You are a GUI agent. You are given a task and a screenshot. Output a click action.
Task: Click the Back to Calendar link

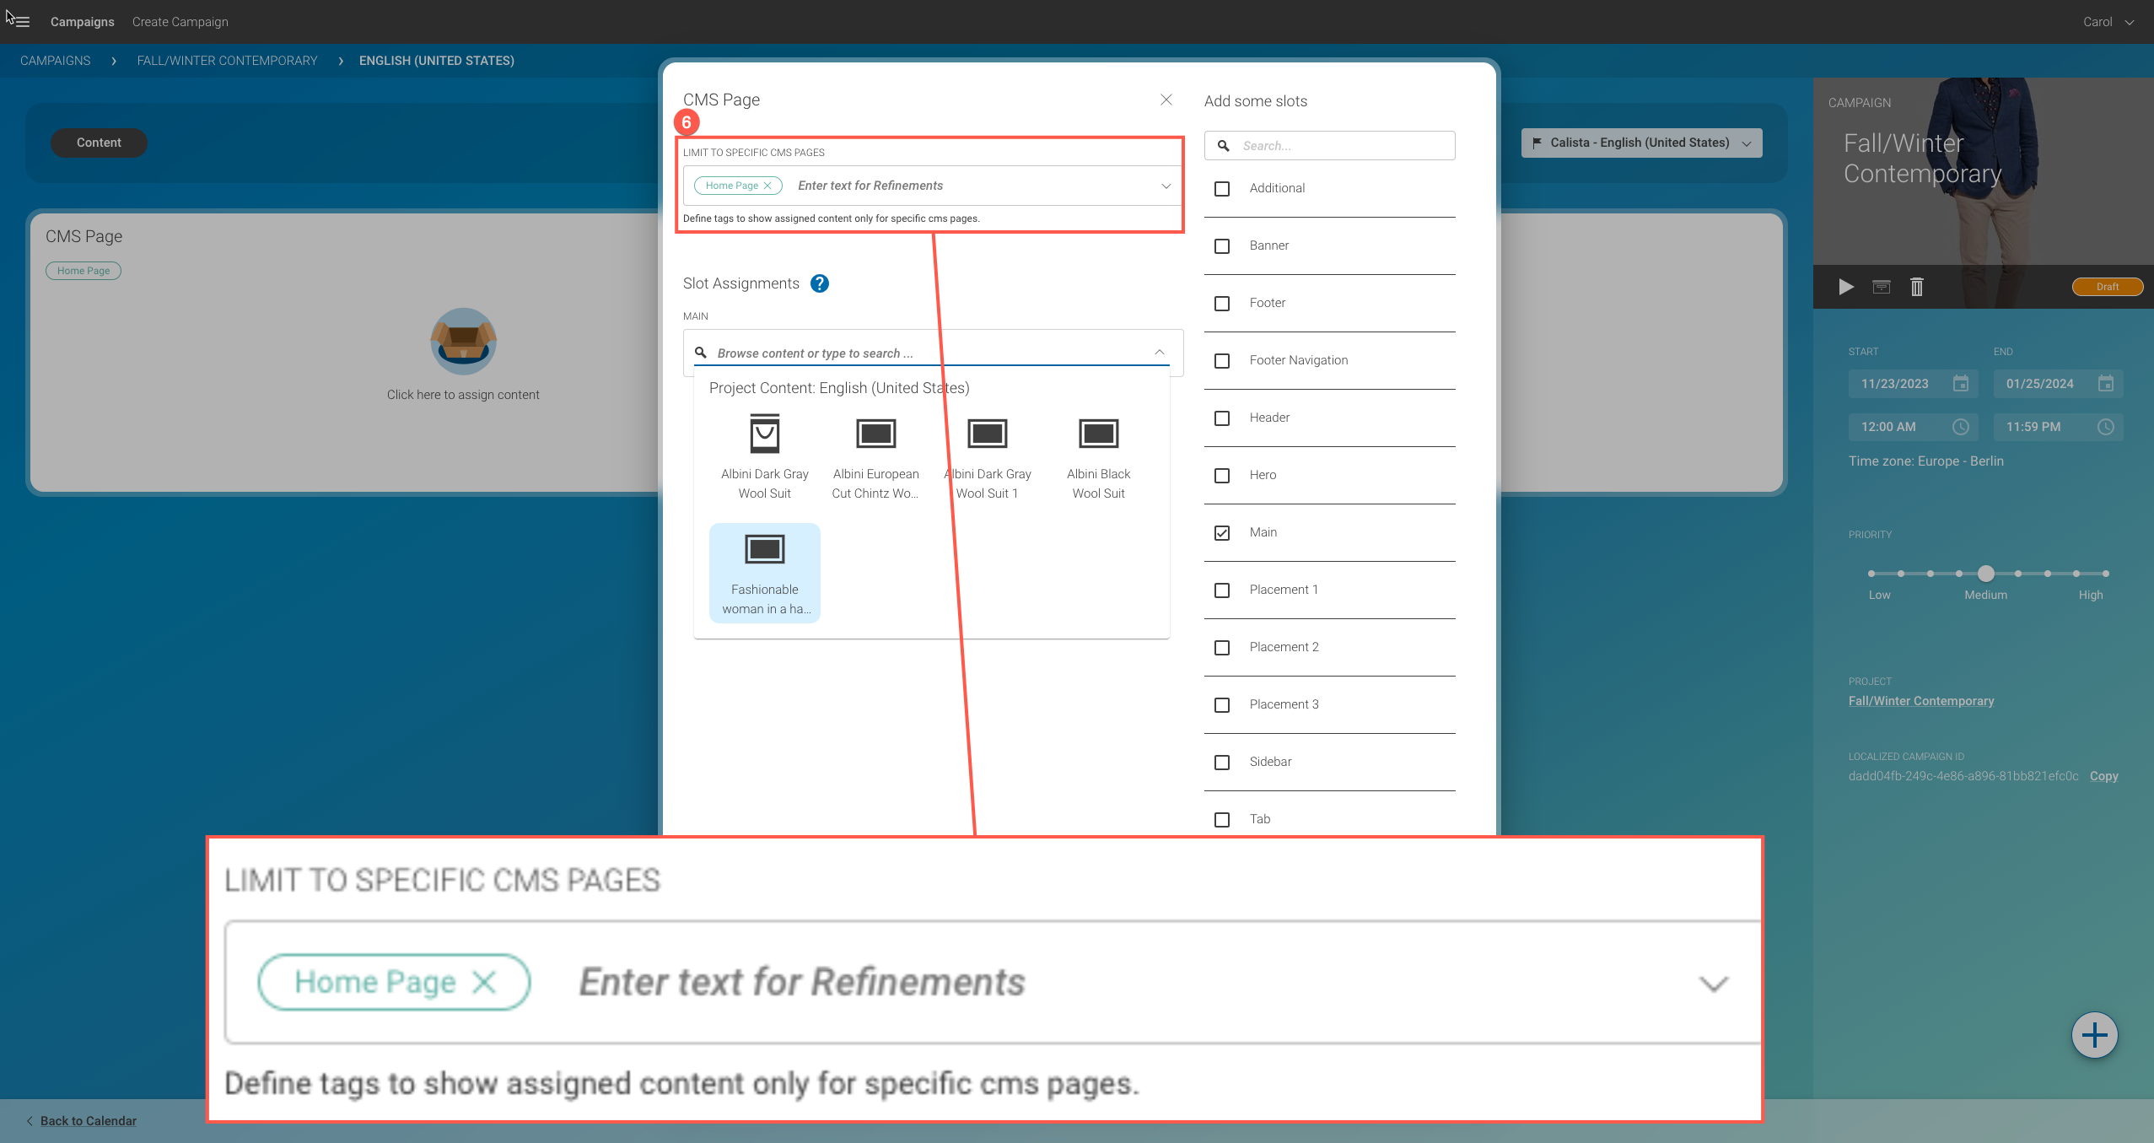88,1120
